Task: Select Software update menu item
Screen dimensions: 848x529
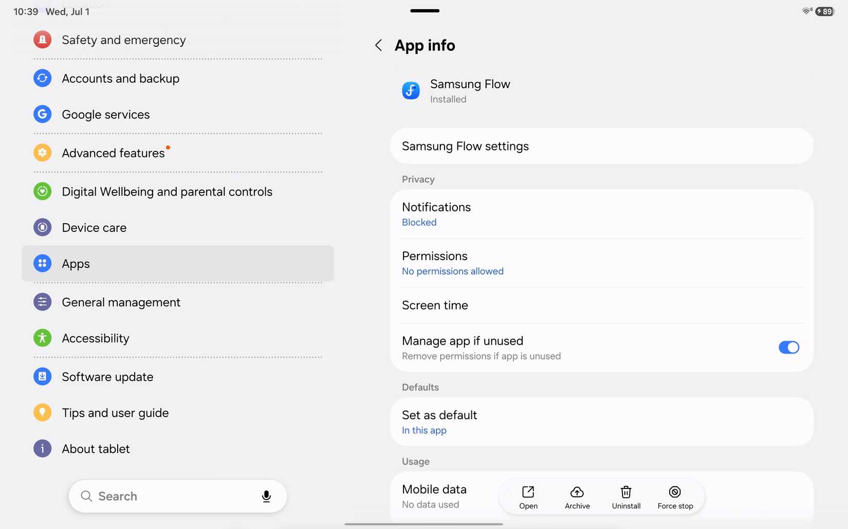Action: click(178, 377)
